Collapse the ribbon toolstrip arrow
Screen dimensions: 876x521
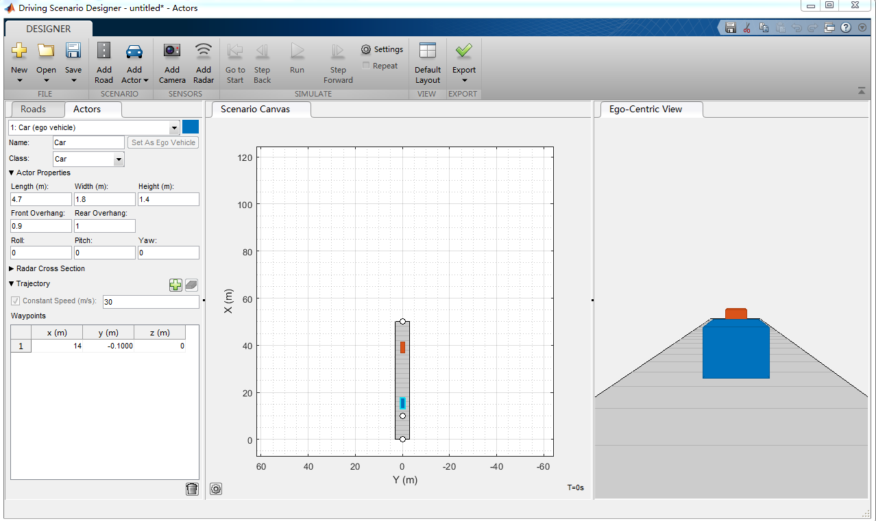pyautogui.click(x=861, y=91)
